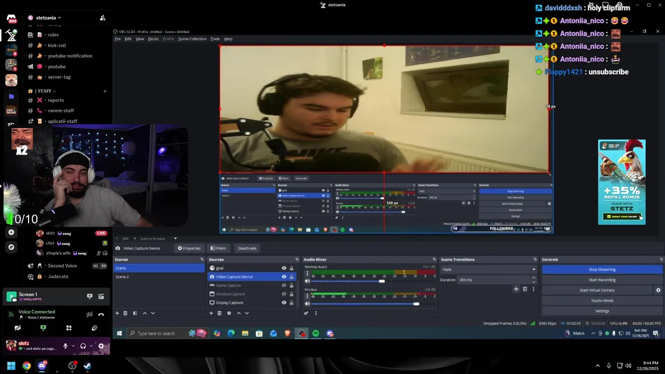Mute microphone in Discord user panel
The height and width of the screenshot is (374, 665).
tap(65, 346)
